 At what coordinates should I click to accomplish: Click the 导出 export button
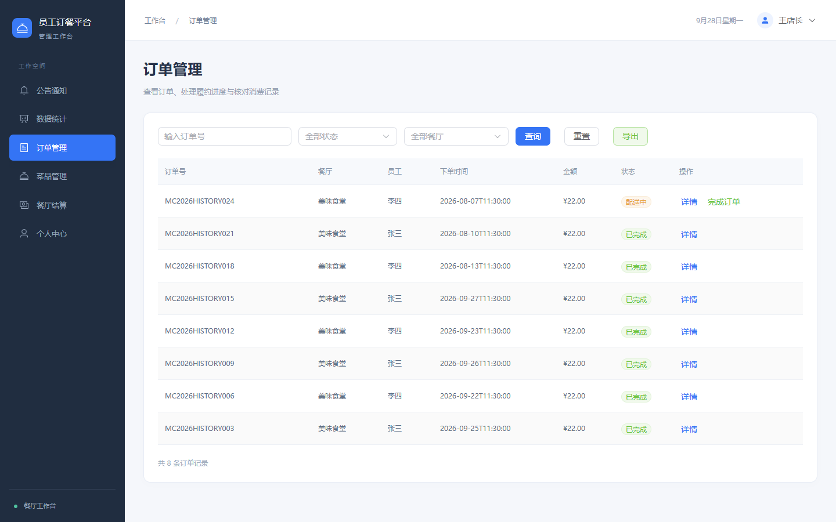[630, 136]
